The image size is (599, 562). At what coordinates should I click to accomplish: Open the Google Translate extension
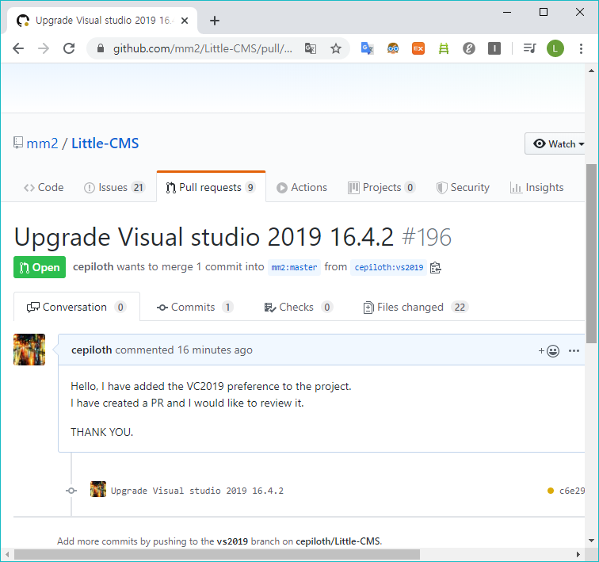tap(367, 48)
